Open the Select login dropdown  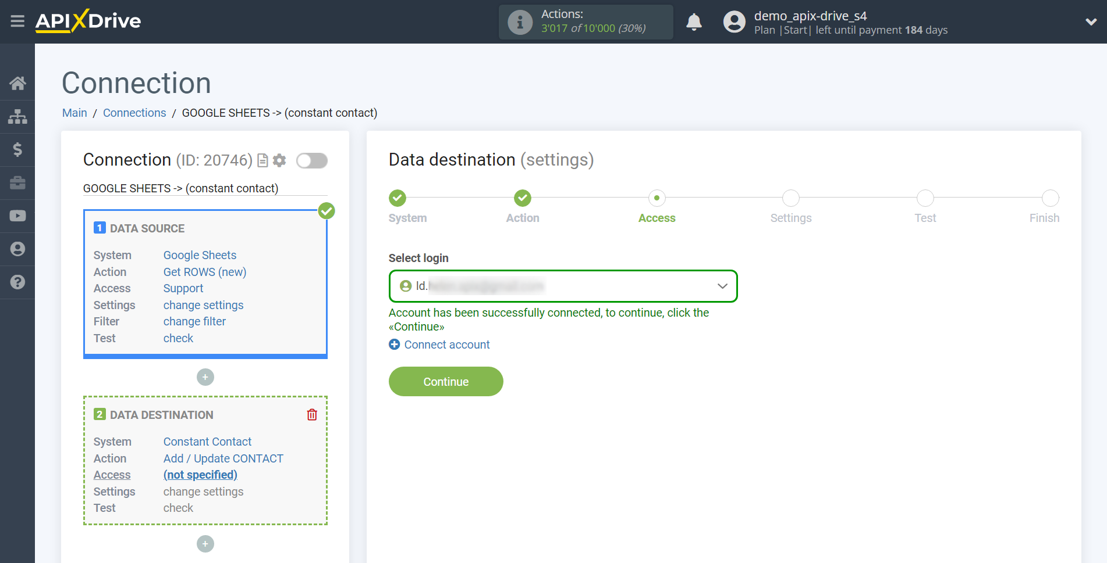point(563,286)
